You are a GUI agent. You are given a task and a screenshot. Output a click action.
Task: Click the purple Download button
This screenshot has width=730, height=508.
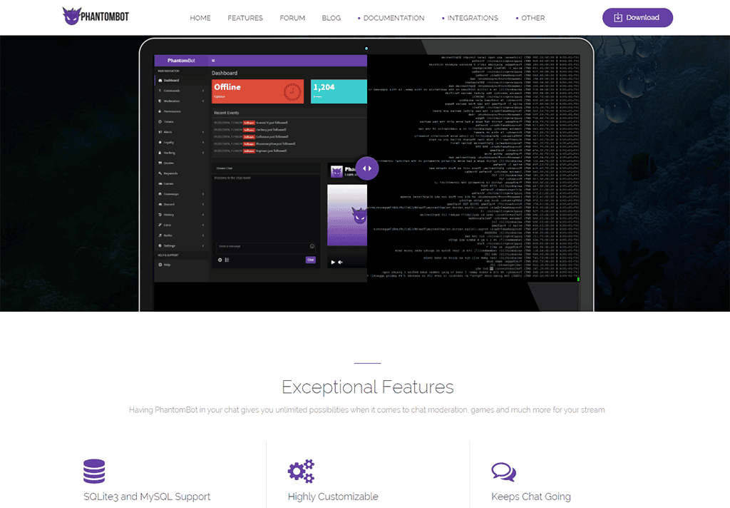[637, 18]
